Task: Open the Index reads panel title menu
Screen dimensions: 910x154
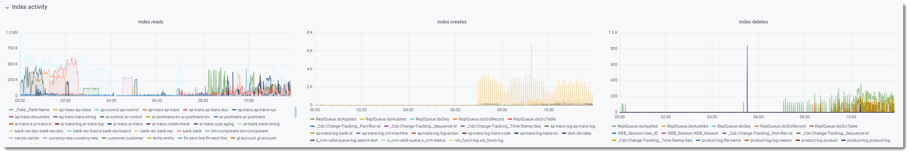Action: tap(151, 22)
